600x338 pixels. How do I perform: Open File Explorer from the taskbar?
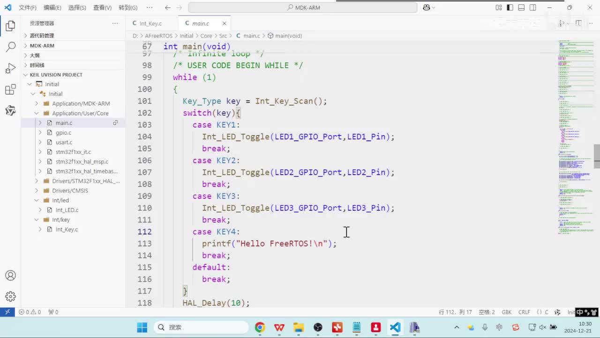tap(299, 327)
